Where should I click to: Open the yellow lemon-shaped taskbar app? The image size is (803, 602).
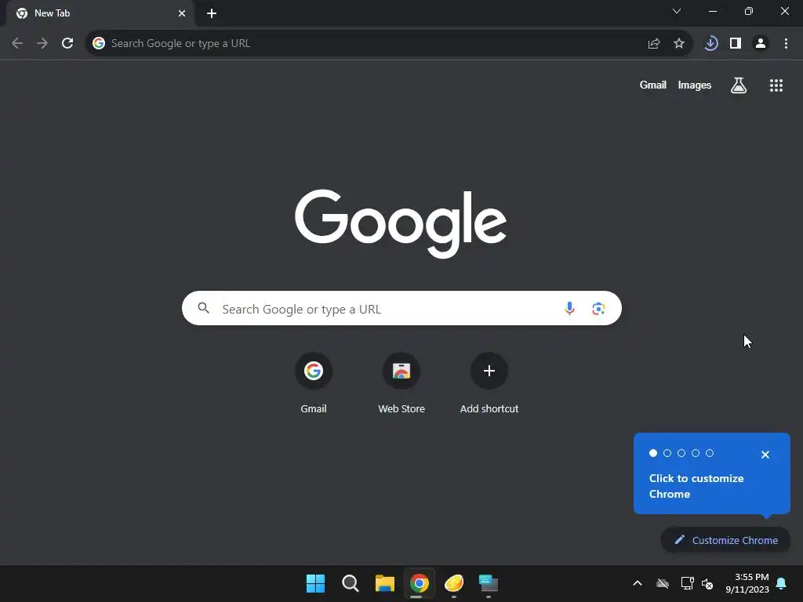pos(454,583)
